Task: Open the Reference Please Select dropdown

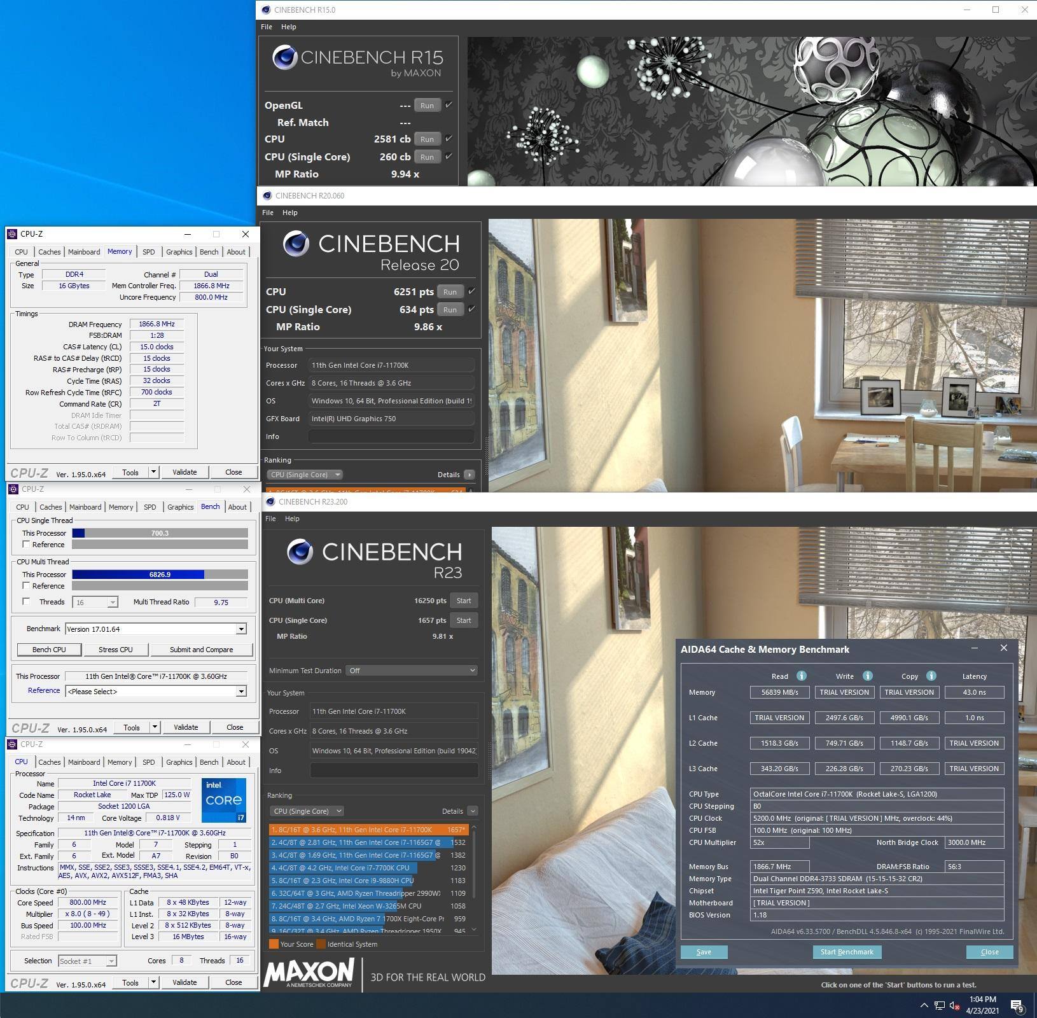Action: [241, 692]
